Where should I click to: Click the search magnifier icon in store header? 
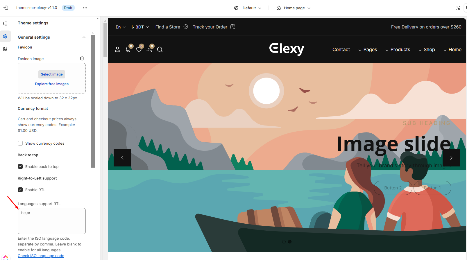pyautogui.click(x=160, y=49)
